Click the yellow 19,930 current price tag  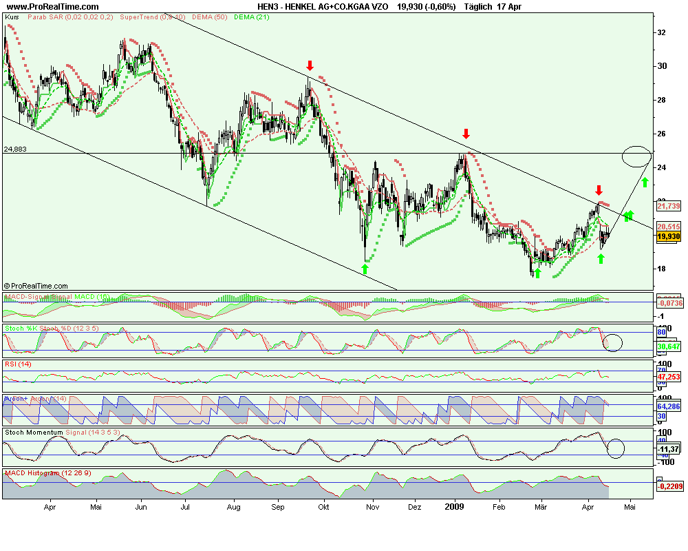tap(669, 237)
